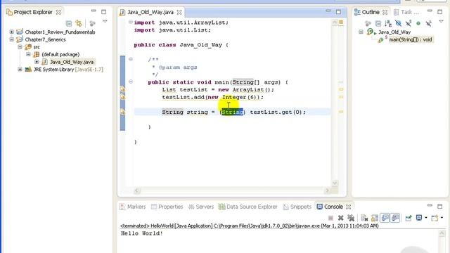Viewport: 450px width, 253px height.
Task: Switch to Java_Old_Way.java editor tab
Action: tap(150, 12)
